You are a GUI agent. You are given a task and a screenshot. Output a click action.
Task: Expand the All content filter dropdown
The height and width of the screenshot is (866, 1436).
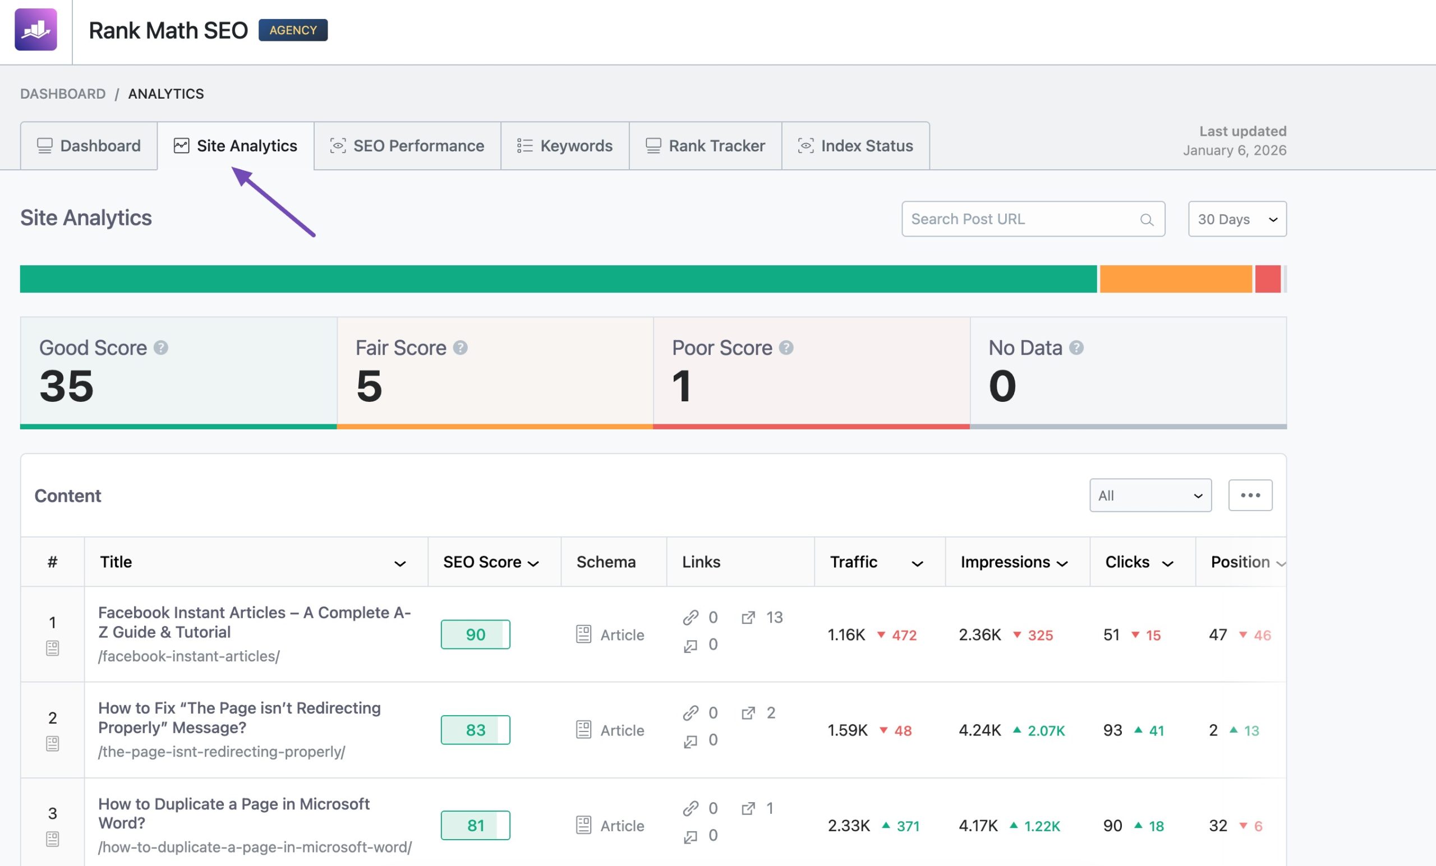(x=1150, y=495)
